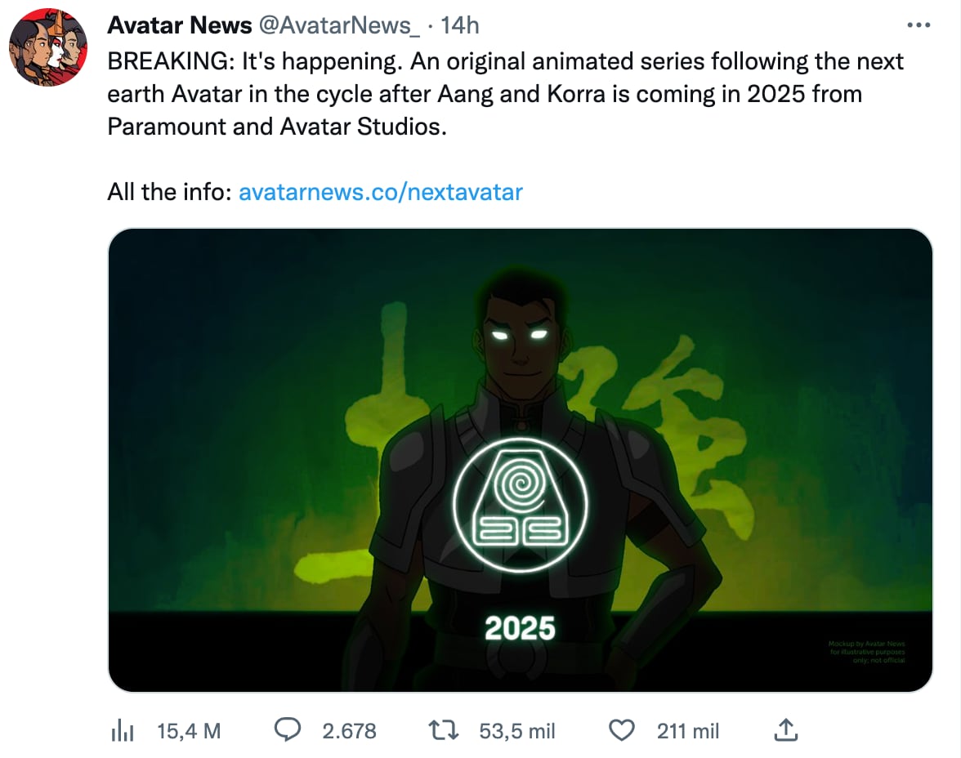Click the 53,5 mil retweets count
Image resolution: width=961 pixels, height=758 pixels.
click(x=517, y=730)
